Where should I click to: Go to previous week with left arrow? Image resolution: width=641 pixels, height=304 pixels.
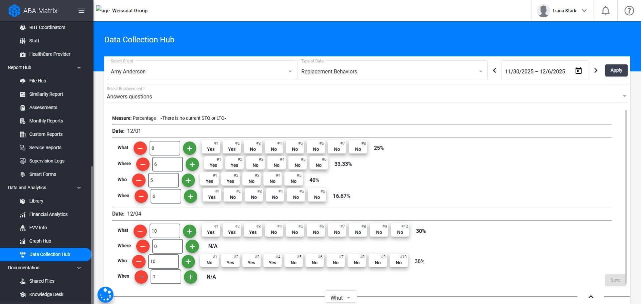494,70
